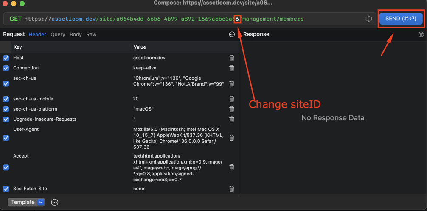427x211 pixels.
Task: Click the Mozilla/5.0 User-Agent value
Action: [178, 138]
